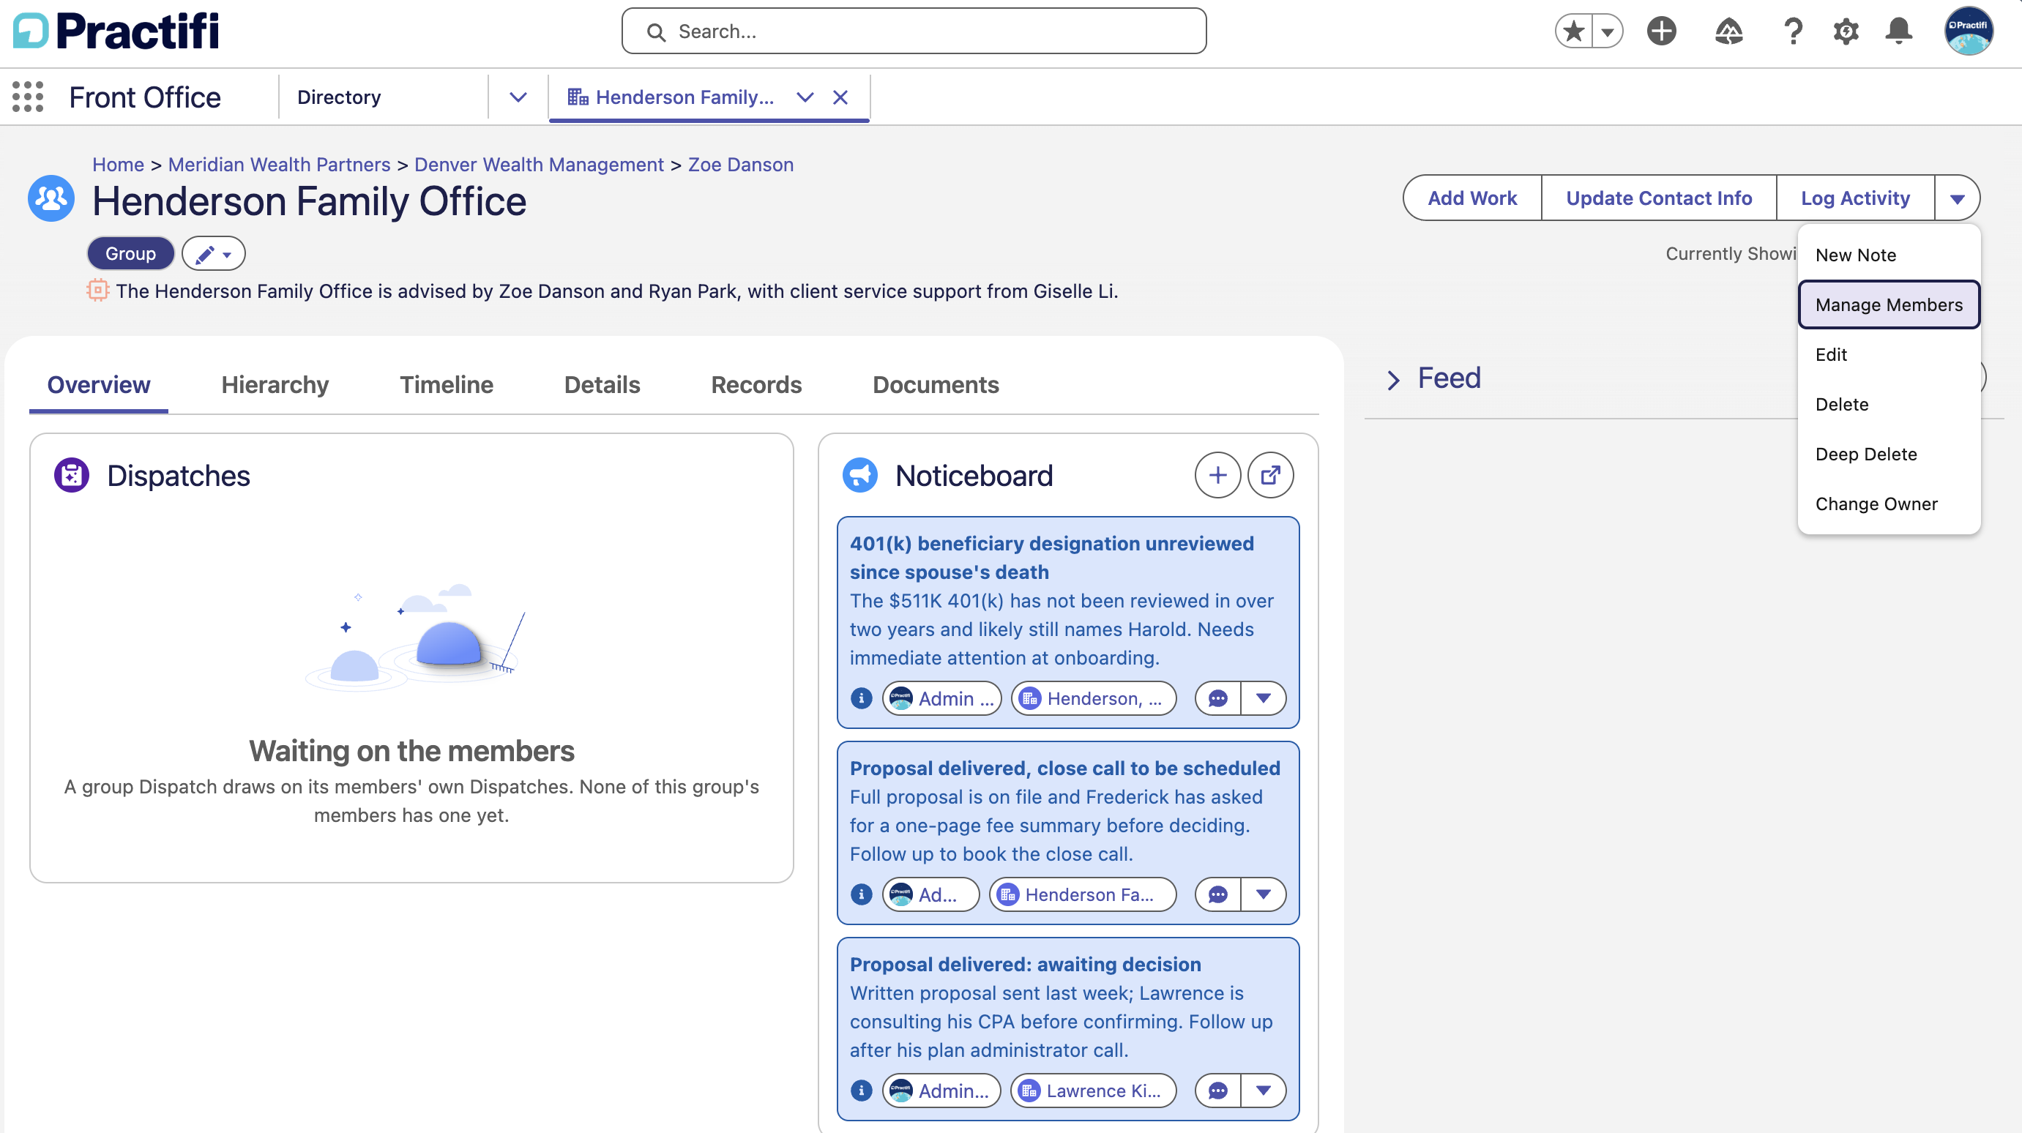Open the Trailhead guidance icon
Screen dimensions: 2022x1133
[1728, 31]
